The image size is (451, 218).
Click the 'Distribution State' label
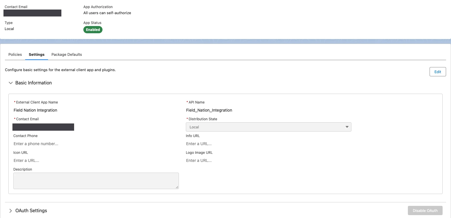(x=203, y=119)
